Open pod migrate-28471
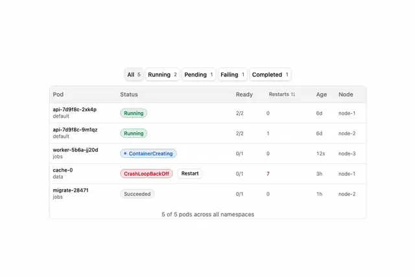Viewport: 415px width, 277px height. pos(71,190)
